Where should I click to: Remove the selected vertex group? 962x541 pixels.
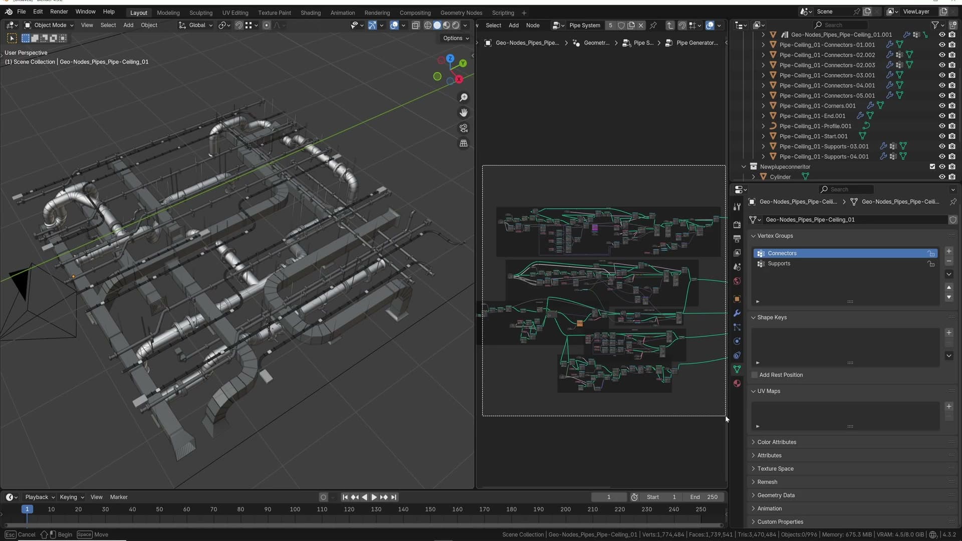[x=949, y=261]
